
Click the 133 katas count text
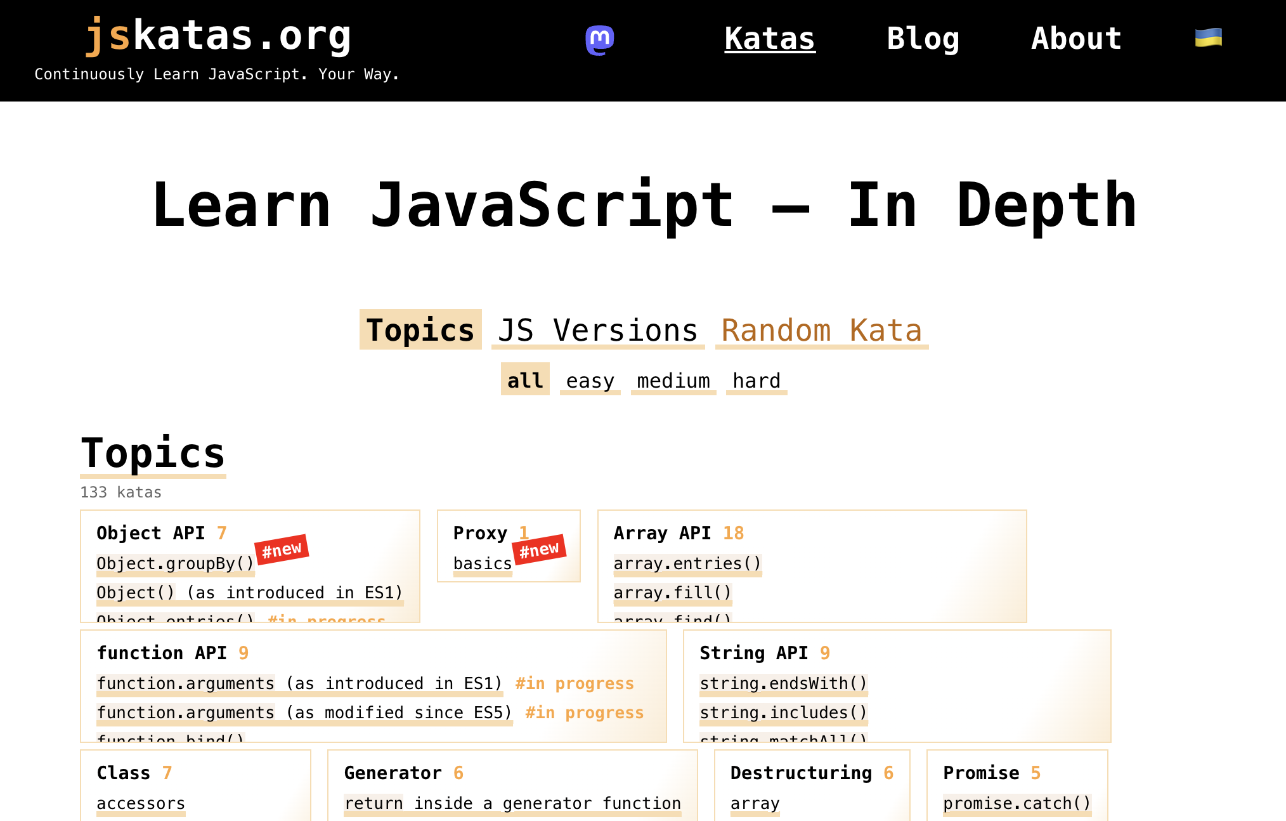120,492
